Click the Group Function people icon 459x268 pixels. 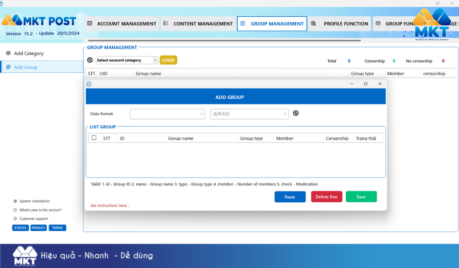point(378,23)
